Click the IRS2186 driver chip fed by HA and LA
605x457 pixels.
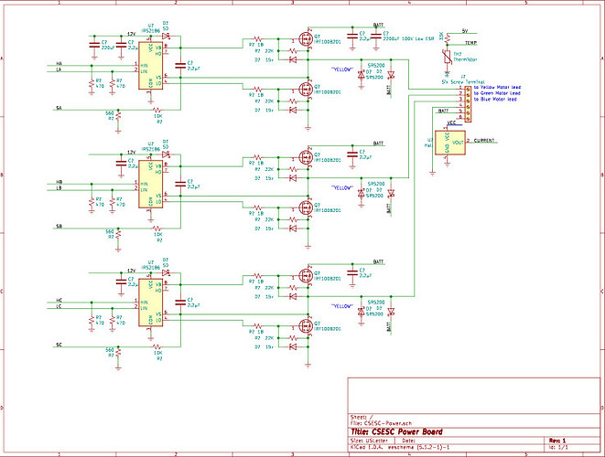pyautogui.click(x=150, y=66)
